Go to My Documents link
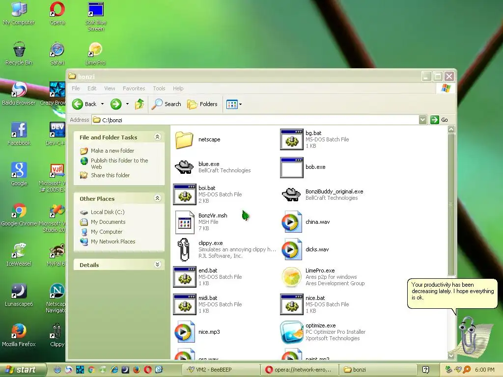 tap(108, 222)
